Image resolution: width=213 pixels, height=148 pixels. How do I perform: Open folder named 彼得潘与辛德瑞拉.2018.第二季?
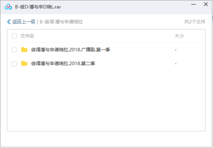[63, 63]
